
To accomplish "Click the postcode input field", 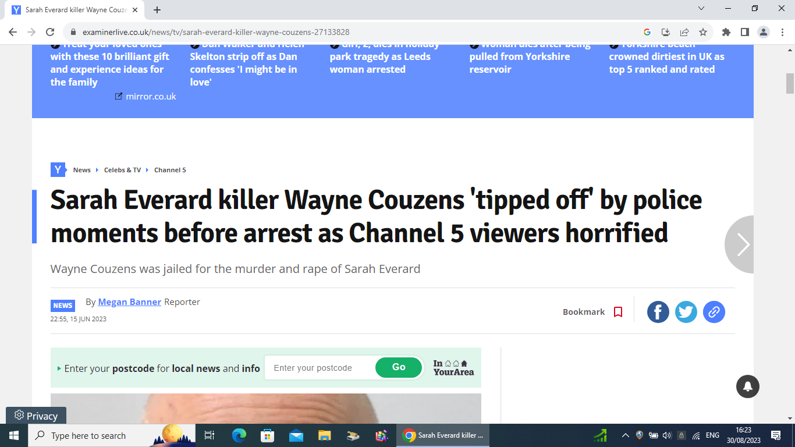I will (x=320, y=368).
